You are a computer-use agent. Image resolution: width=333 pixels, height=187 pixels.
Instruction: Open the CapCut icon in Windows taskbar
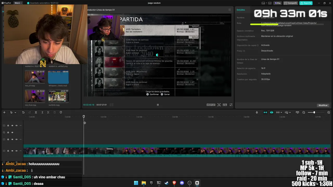[197, 183]
